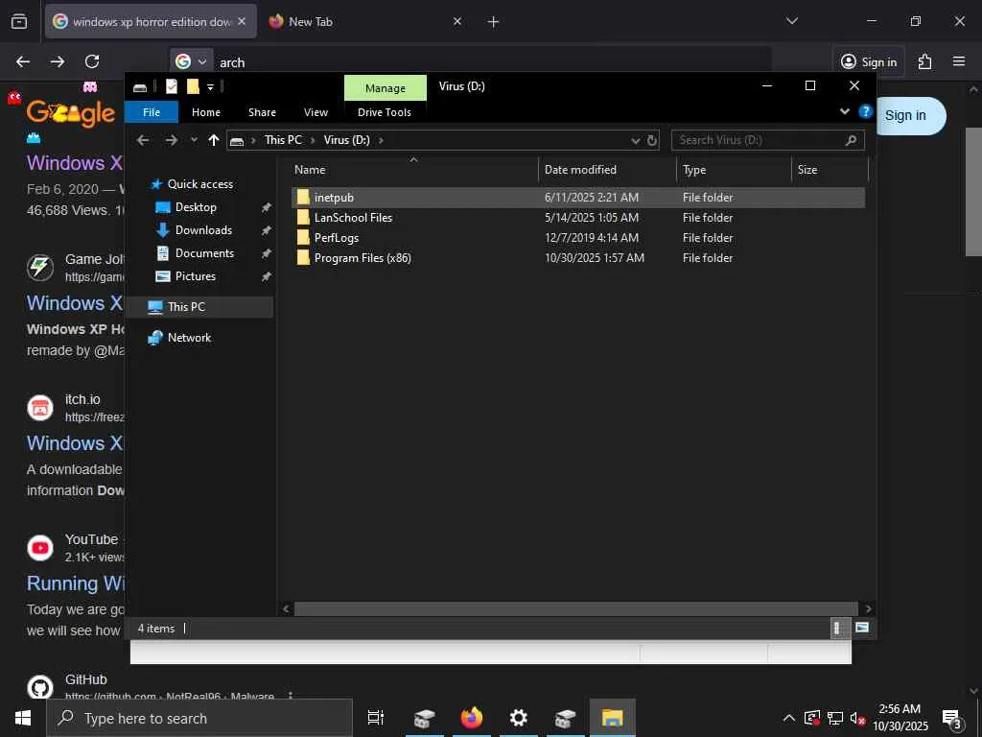Open File Explorer help icon

866,111
